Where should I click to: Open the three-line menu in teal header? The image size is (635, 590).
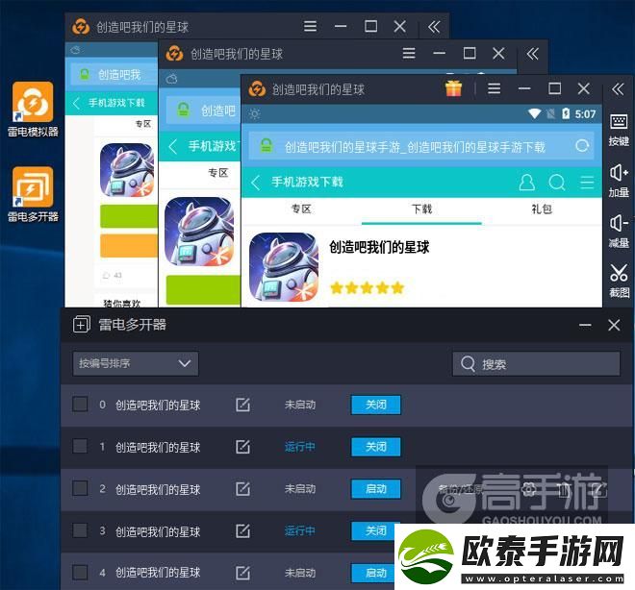587,183
